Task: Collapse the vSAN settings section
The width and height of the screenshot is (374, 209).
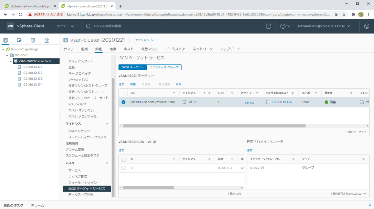Action: coord(107,163)
